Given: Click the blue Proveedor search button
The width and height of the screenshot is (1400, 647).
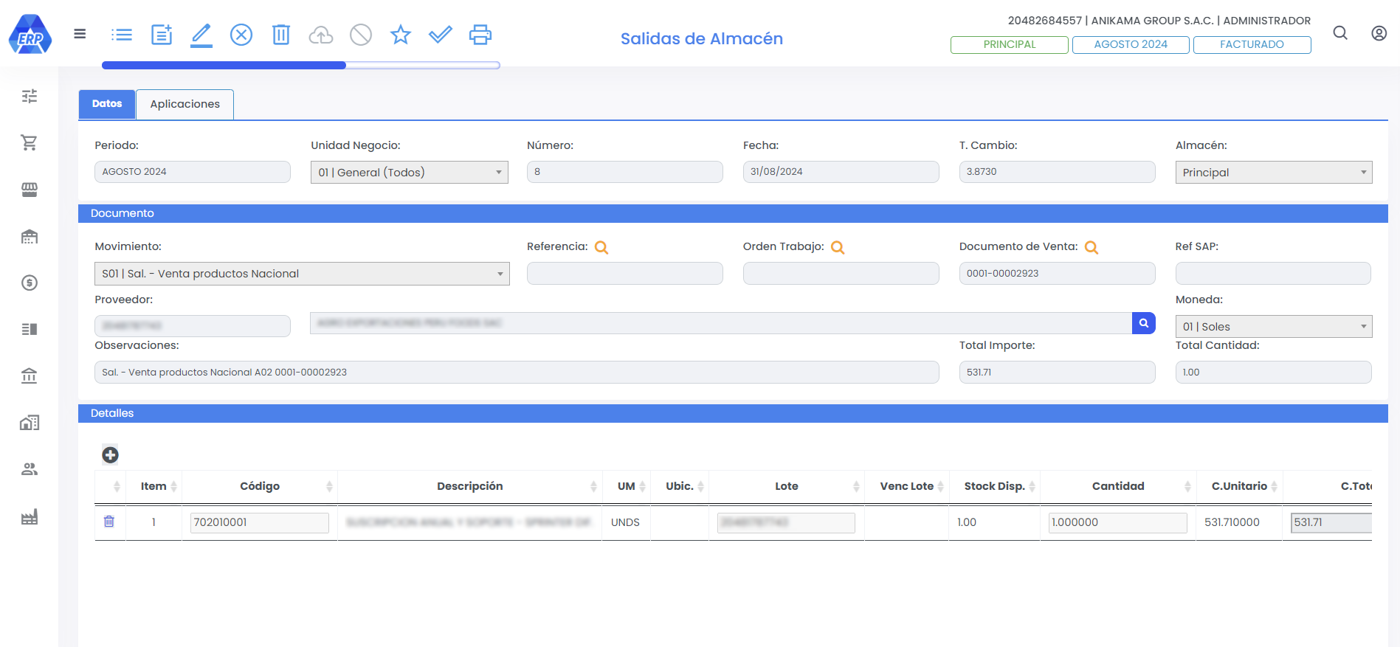Looking at the screenshot, I should click(1144, 323).
